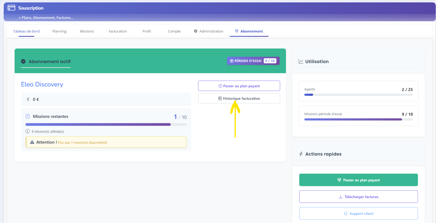The height and width of the screenshot is (223, 436).
Task: Click the gift icon in Période d'essai badge
Action: pyautogui.click(x=232, y=61)
